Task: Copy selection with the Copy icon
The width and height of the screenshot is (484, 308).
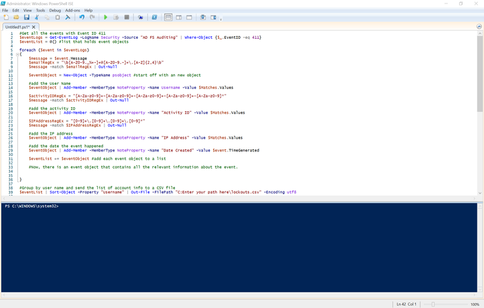Action: 47,17
